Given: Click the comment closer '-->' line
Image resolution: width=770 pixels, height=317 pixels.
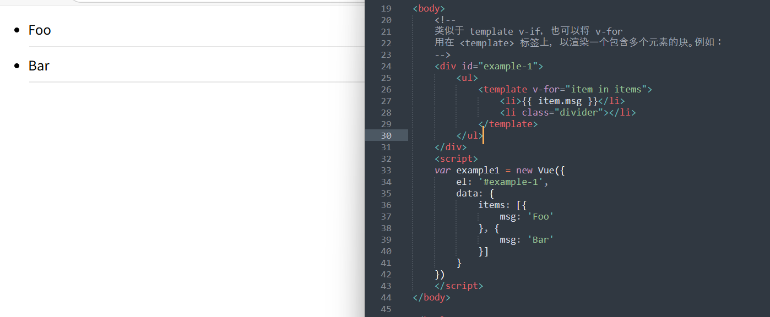Looking at the screenshot, I should click(x=442, y=54).
